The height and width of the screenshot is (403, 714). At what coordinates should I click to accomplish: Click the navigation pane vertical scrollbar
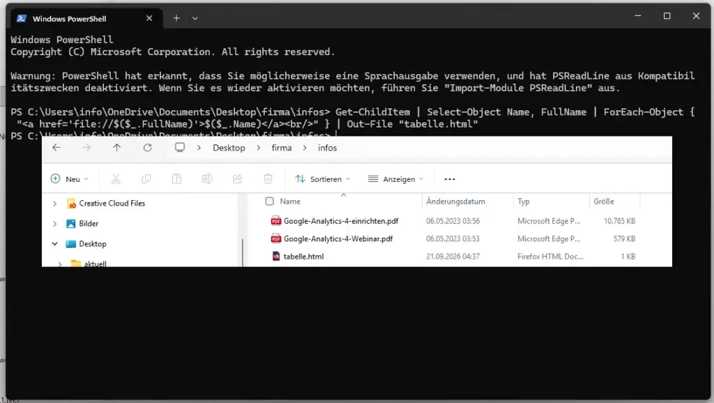(x=242, y=252)
